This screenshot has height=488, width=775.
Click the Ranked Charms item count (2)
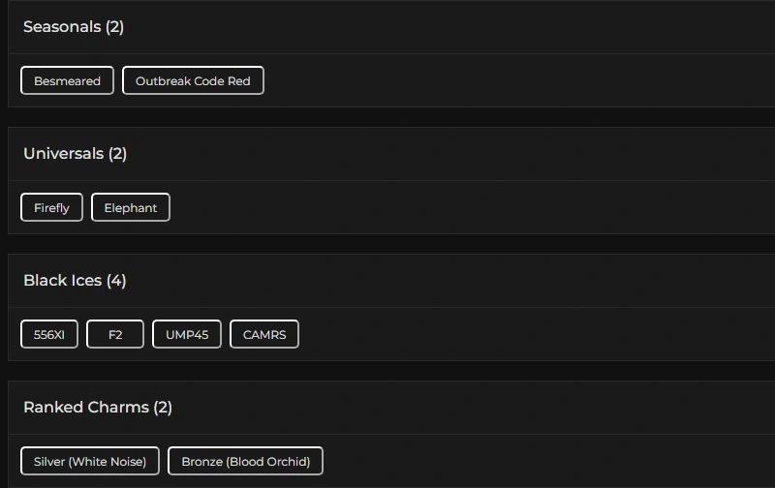pyautogui.click(x=163, y=408)
